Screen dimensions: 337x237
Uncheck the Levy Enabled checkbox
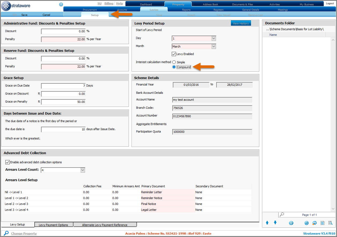click(x=174, y=54)
